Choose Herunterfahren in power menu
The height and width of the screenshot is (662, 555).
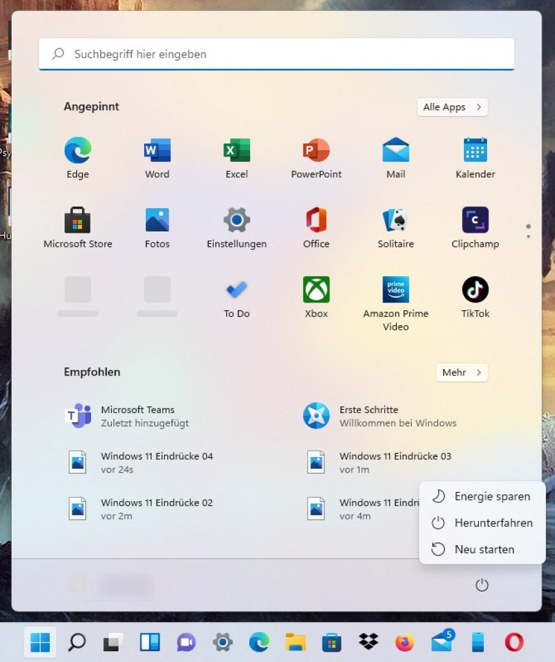pyautogui.click(x=483, y=522)
